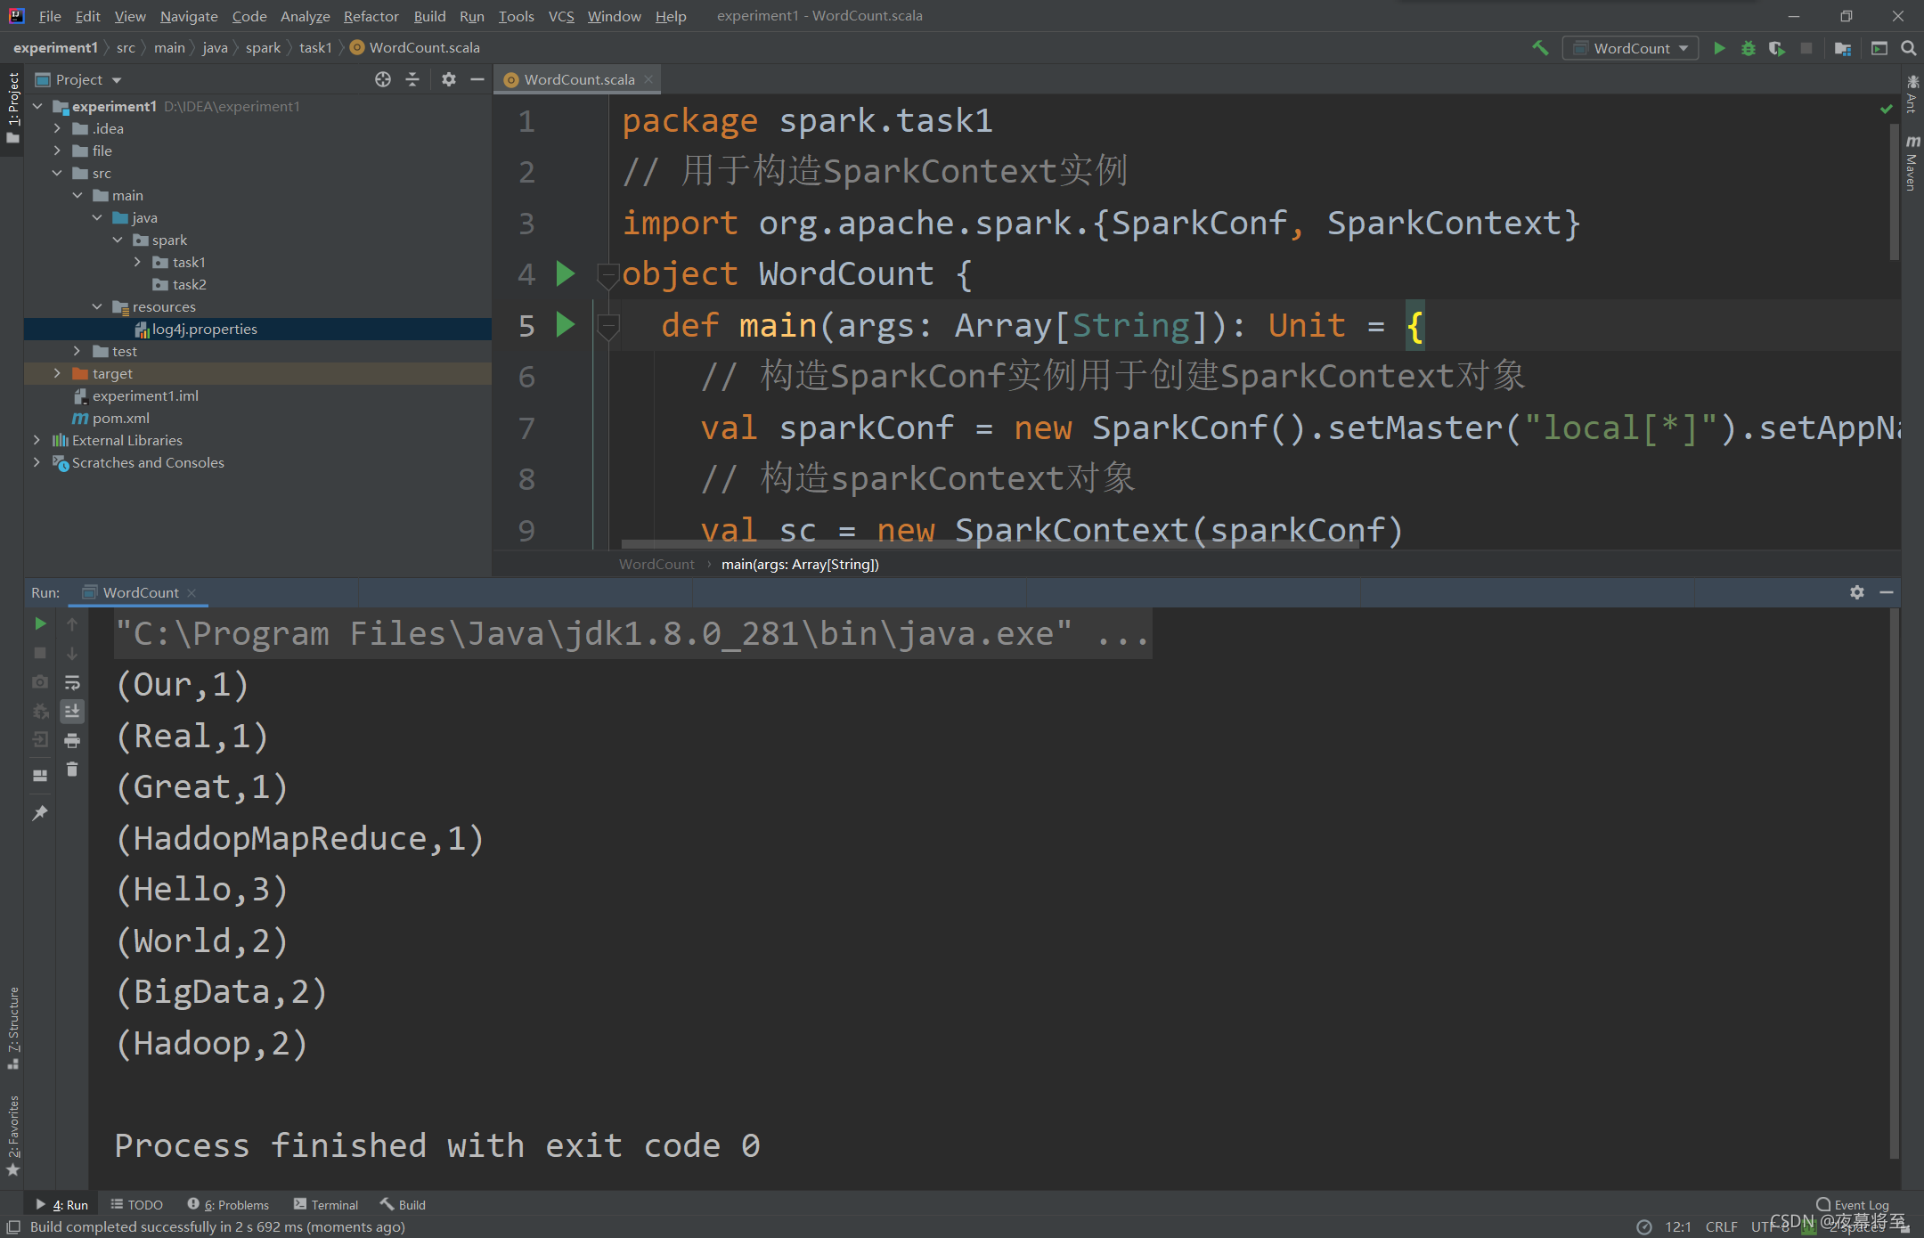Clear run output with trash icon
The width and height of the screenshot is (1924, 1238).
[x=72, y=770]
